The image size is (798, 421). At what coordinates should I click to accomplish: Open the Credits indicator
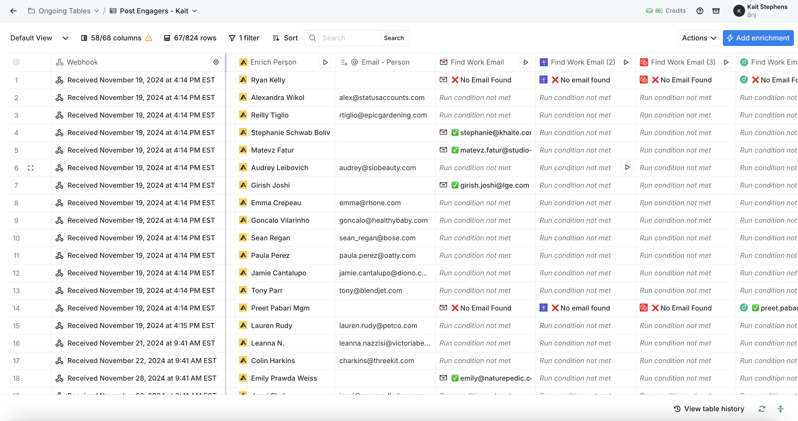(666, 11)
